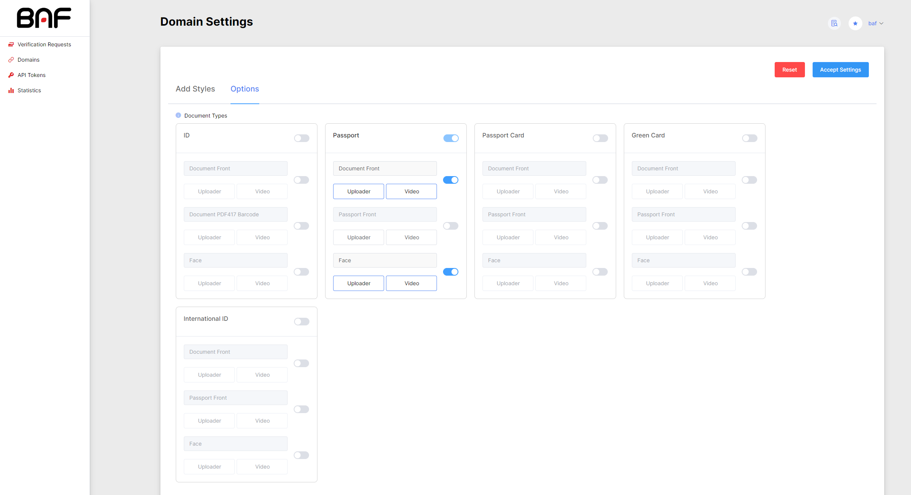Toggle Face in the ID card
Image resolution: width=911 pixels, height=495 pixels.
point(301,272)
